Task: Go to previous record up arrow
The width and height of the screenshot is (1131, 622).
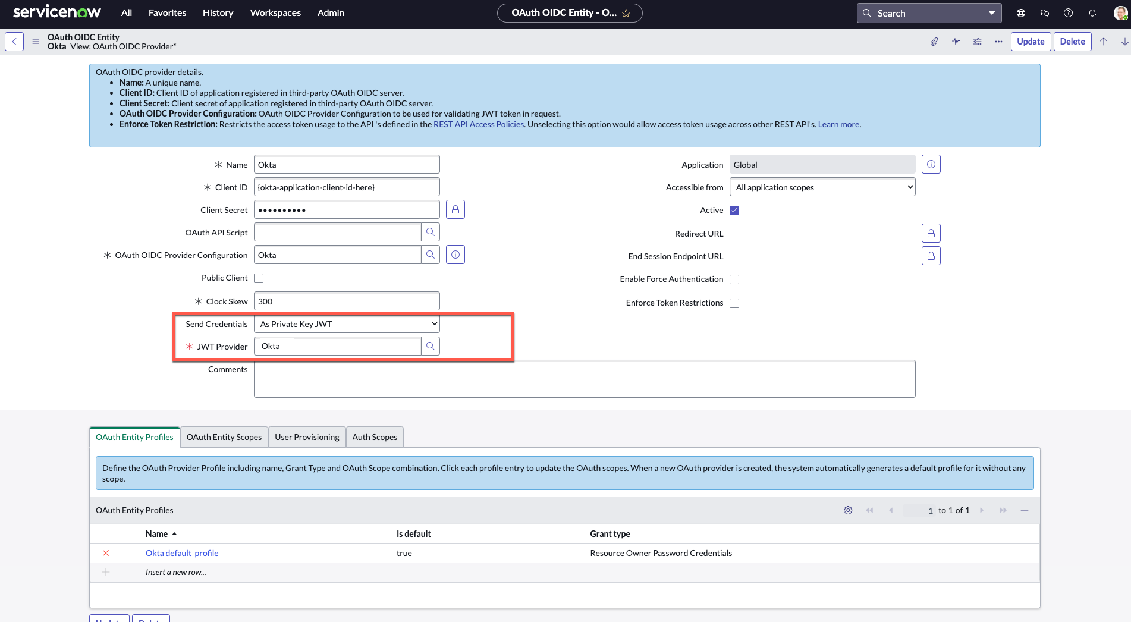Action: pyautogui.click(x=1104, y=42)
